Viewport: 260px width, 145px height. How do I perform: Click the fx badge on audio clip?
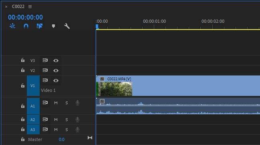click(102, 101)
